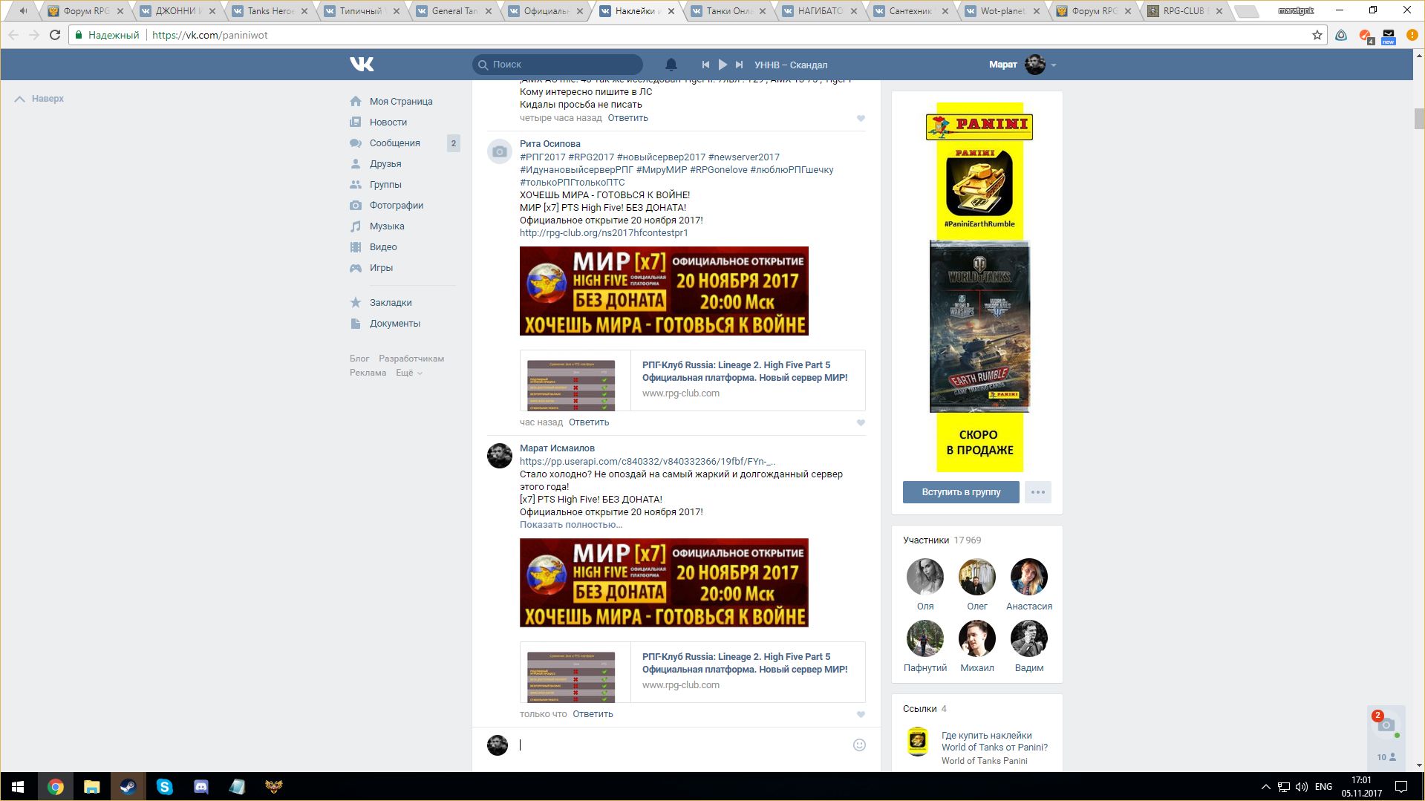Reply to the post from час назад
This screenshot has height=801, width=1425.
(589, 422)
